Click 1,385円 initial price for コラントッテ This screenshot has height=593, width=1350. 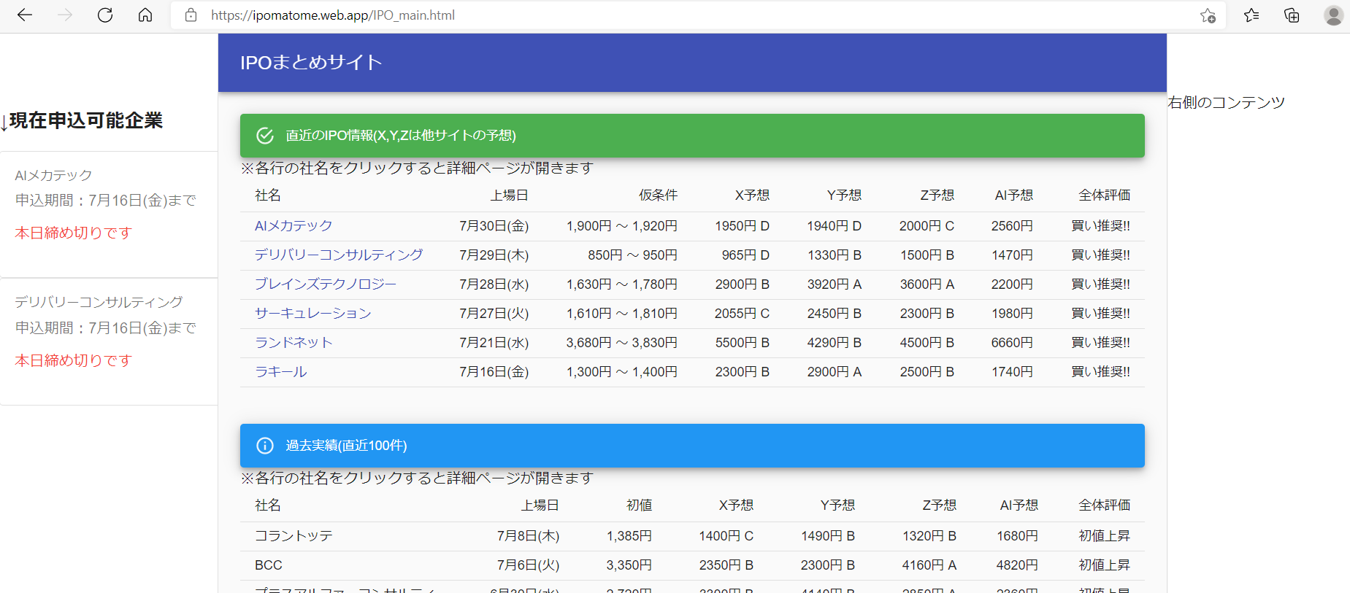click(629, 536)
